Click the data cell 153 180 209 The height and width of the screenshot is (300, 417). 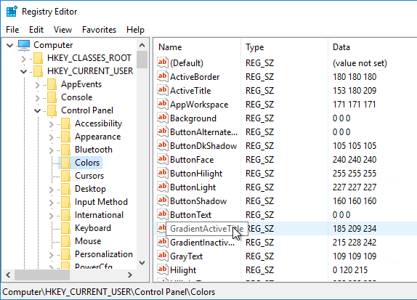point(355,91)
